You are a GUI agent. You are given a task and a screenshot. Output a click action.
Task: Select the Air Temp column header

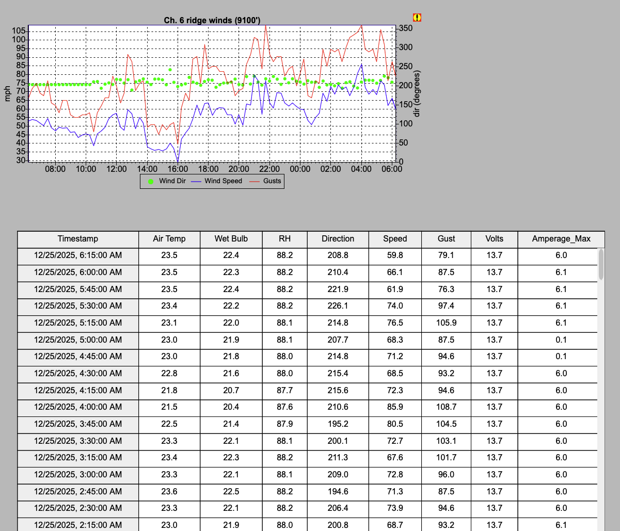[169, 238]
